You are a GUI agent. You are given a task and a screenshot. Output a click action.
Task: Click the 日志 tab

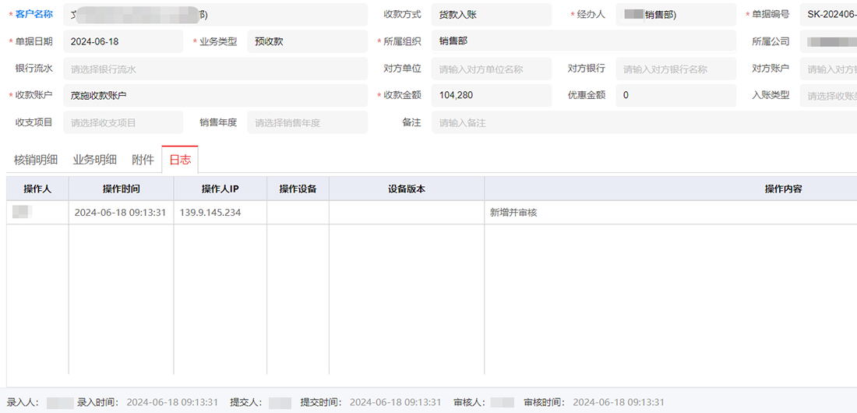click(x=180, y=160)
